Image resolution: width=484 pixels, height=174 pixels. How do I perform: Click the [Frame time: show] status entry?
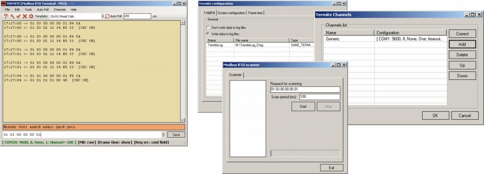point(115,142)
